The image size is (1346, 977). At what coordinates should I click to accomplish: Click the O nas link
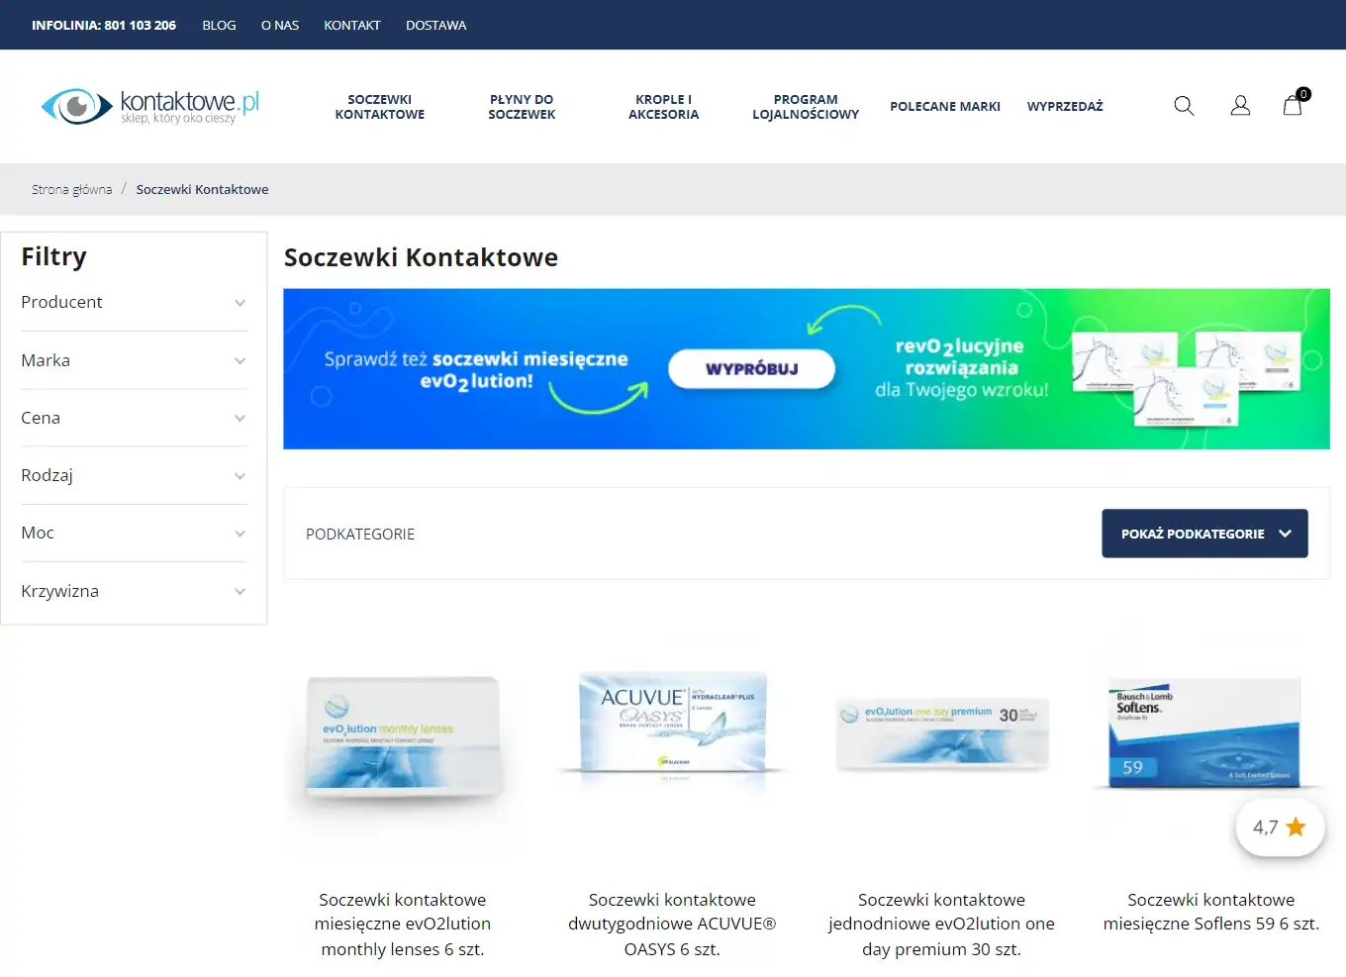coord(280,25)
